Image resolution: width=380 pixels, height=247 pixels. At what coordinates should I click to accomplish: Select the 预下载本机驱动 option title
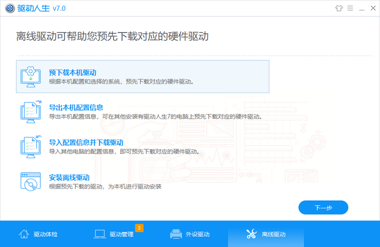click(73, 73)
